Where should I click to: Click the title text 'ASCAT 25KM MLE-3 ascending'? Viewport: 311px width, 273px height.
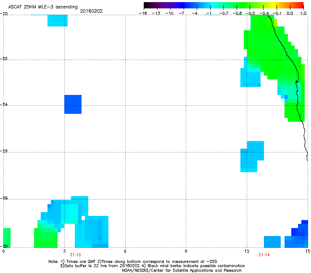coord(43,7)
